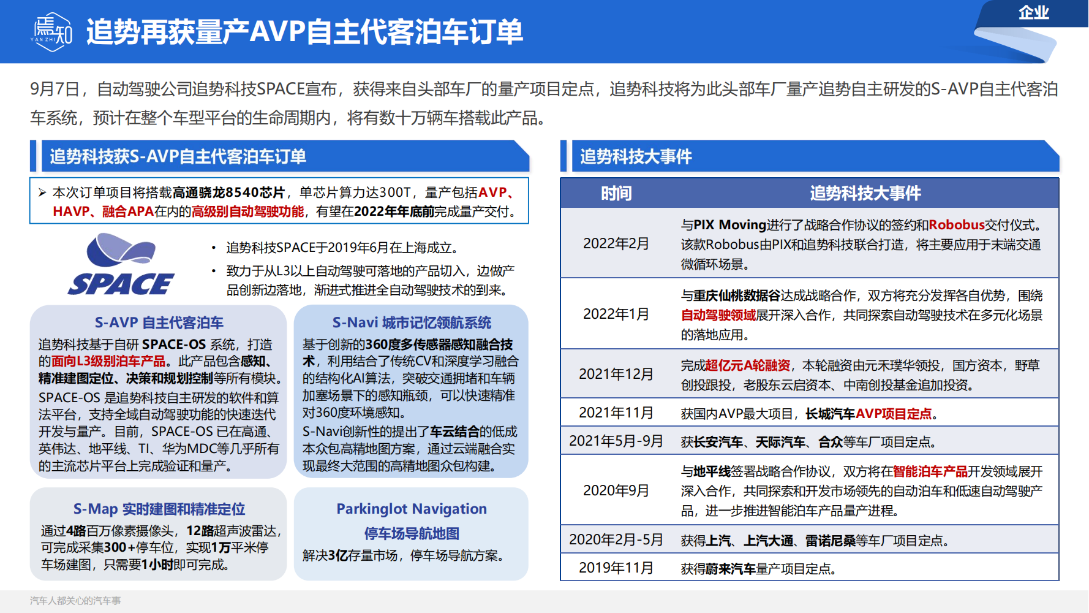The image size is (1089, 613).
Task: Select the 2022年1月 date cell
Action: (x=616, y=314)
